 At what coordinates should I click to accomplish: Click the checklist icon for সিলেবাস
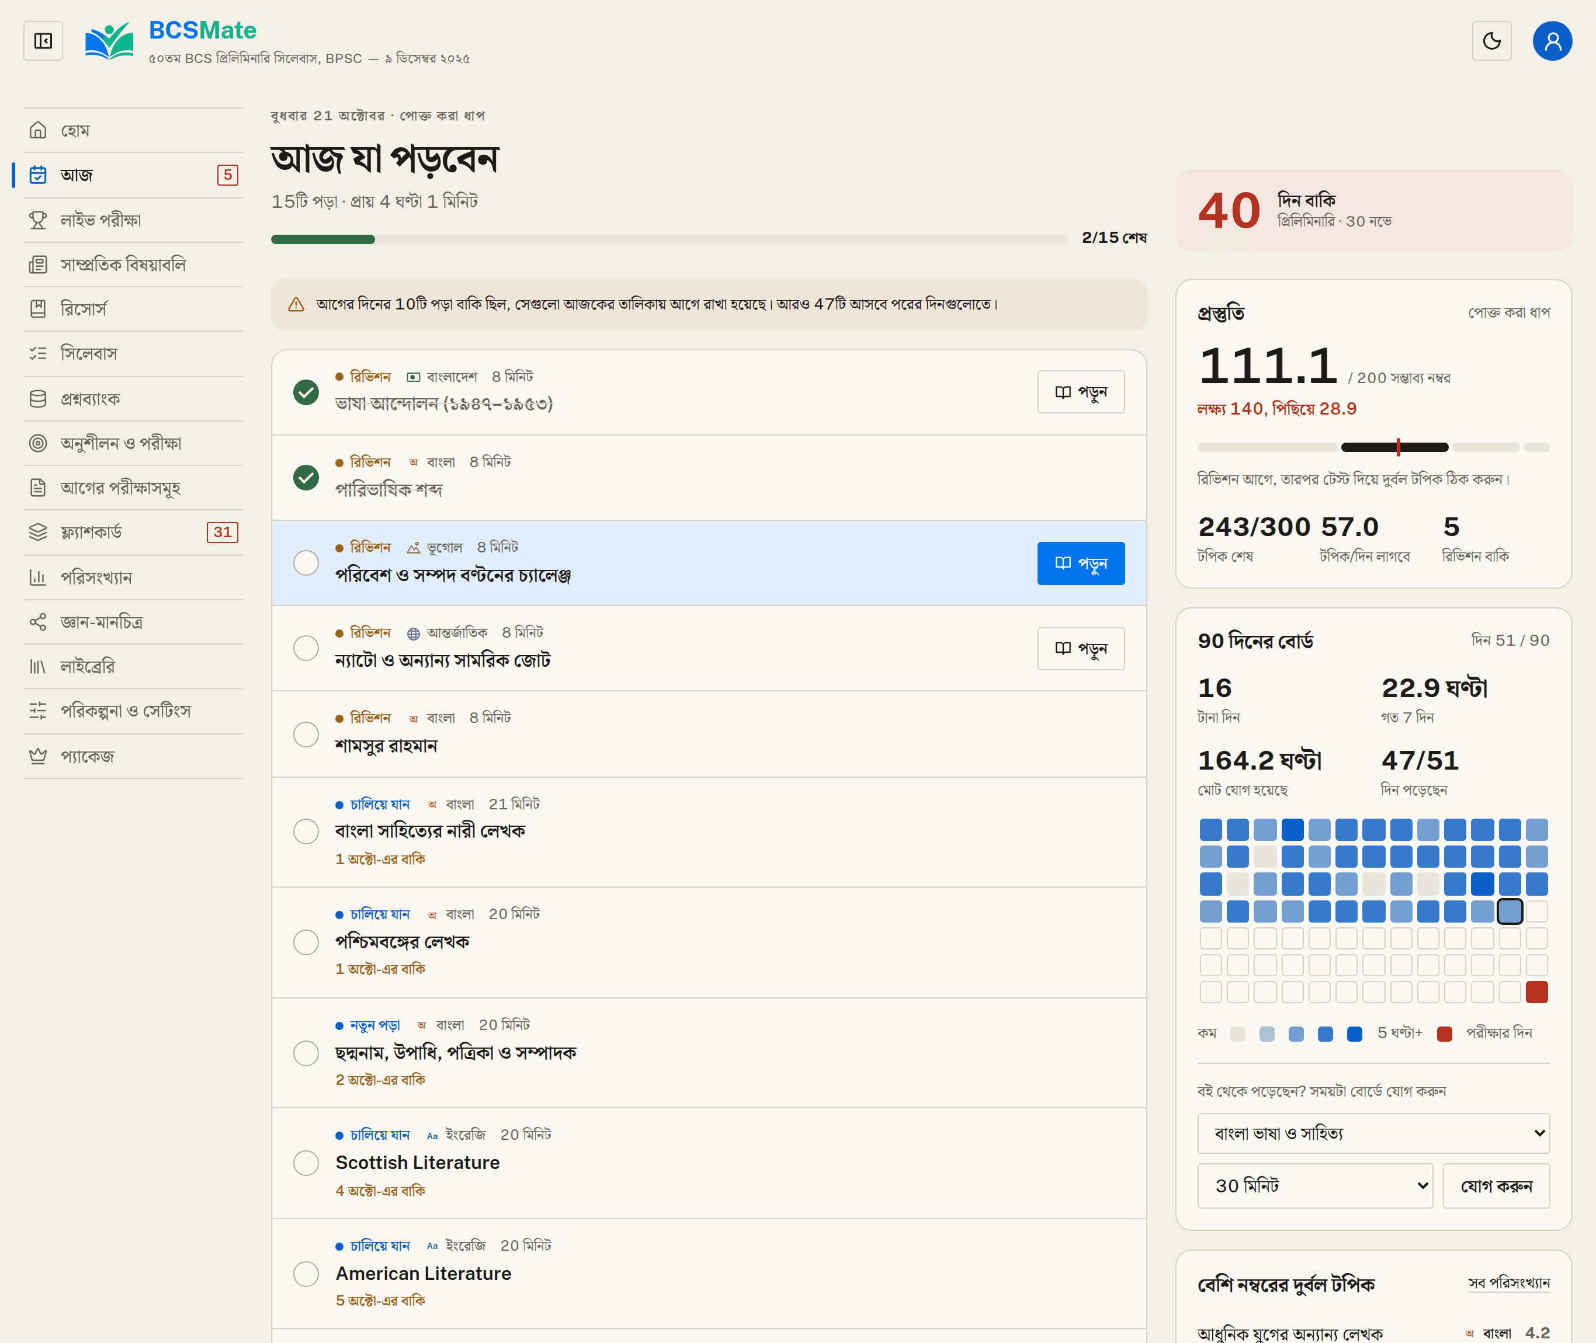(38, 353)
